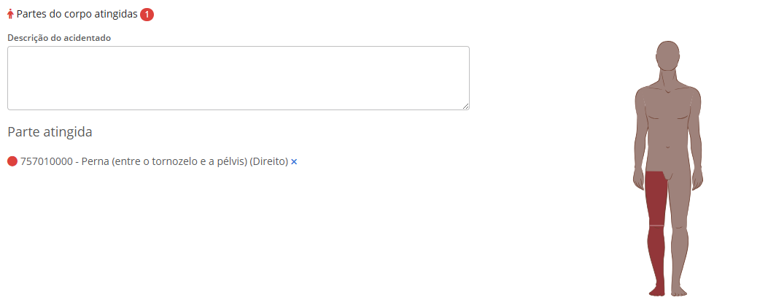The height and width of the screenshot is (300, 768).
Task: Select the neck on the body figure
Action: click(x=667, y=78)
